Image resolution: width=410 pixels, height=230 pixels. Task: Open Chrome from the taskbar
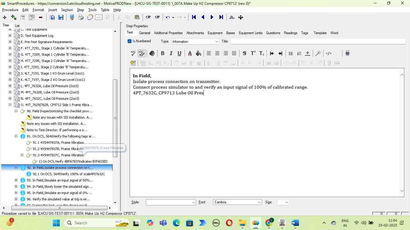coord(269,223)
